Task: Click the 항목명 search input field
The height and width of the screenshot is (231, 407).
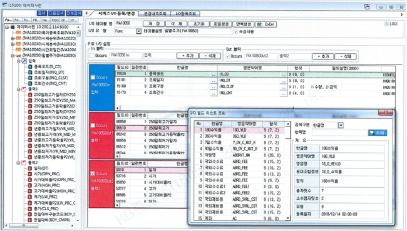Action: [x=339, y=133]
